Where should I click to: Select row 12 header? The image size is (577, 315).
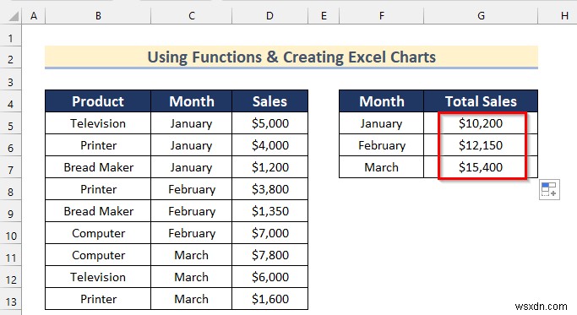tap(11, 277)
